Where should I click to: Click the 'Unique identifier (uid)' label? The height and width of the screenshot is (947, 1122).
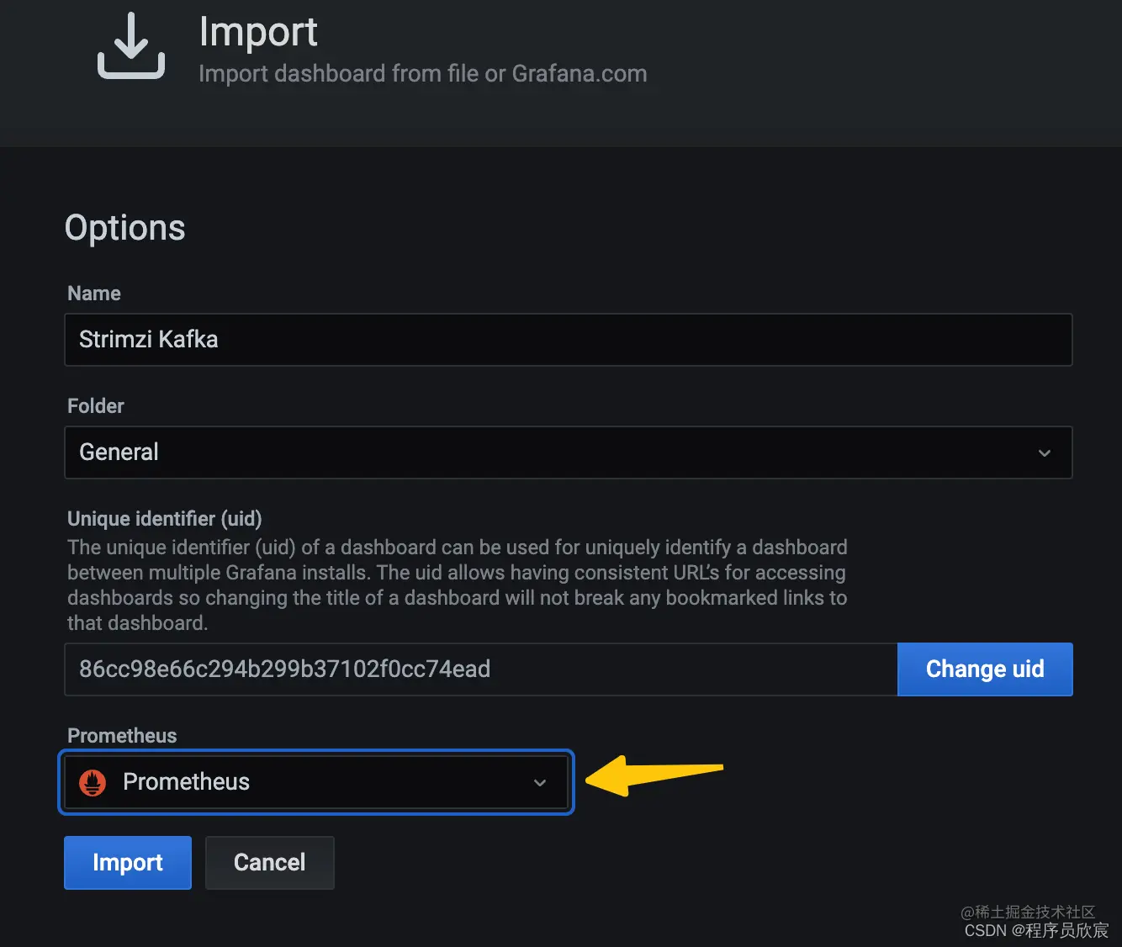(165, 519)
